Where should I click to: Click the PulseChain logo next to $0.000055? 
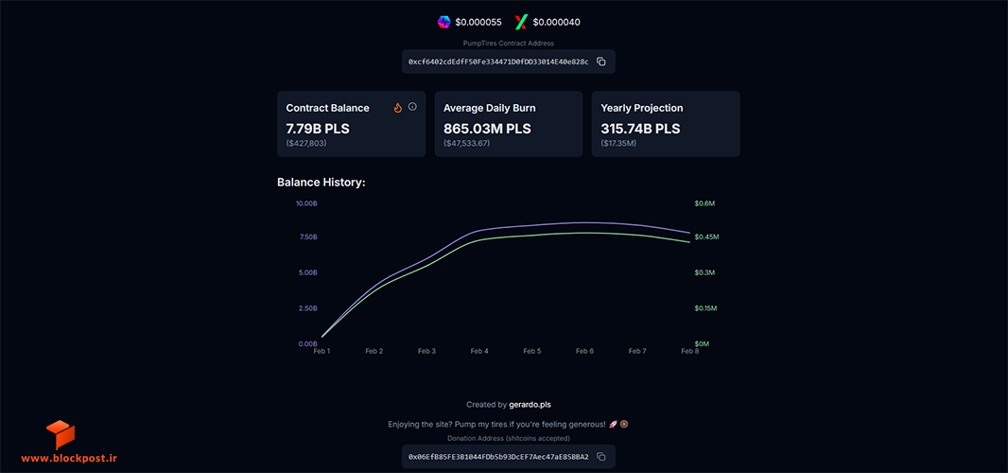444,22
